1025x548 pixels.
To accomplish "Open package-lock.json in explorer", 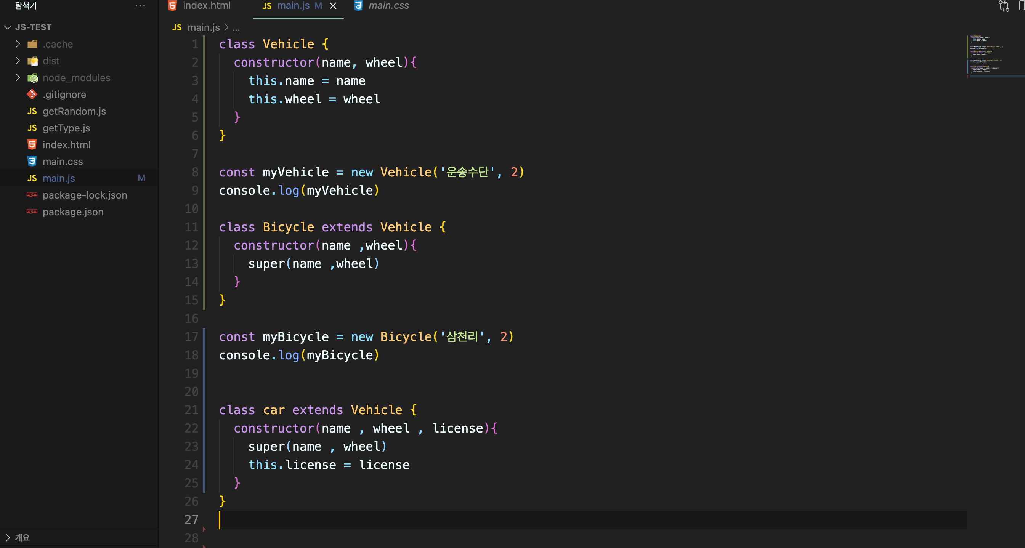I will (x=84, y=195).
